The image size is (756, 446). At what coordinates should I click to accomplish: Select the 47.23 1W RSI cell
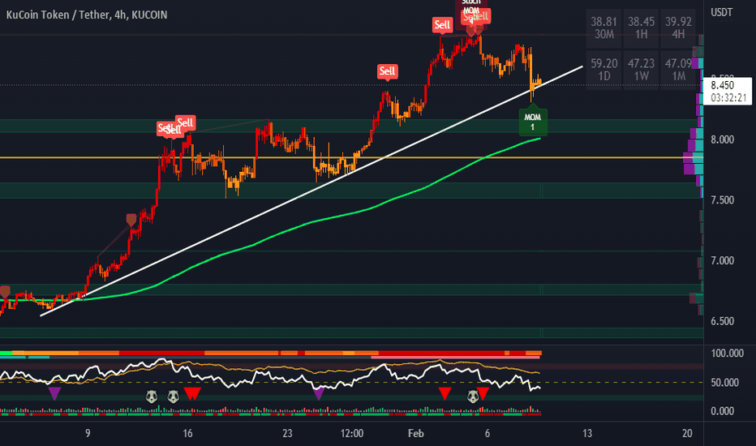coord(641,70)
